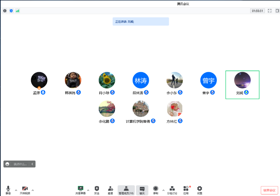Image resolution: width=280 pixels, height=196 pixels.
Task: Click the Security (安全) shield icon
Action: (97, 189)
